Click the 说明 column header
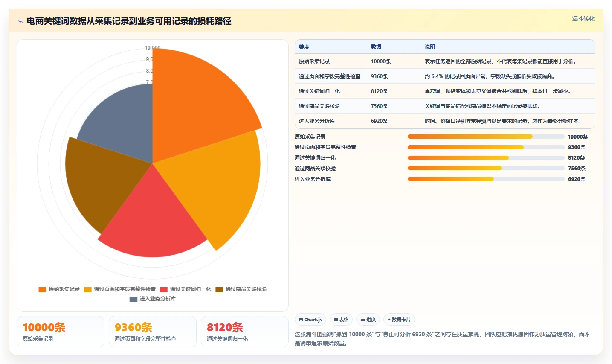 click(x=430, y=47)
